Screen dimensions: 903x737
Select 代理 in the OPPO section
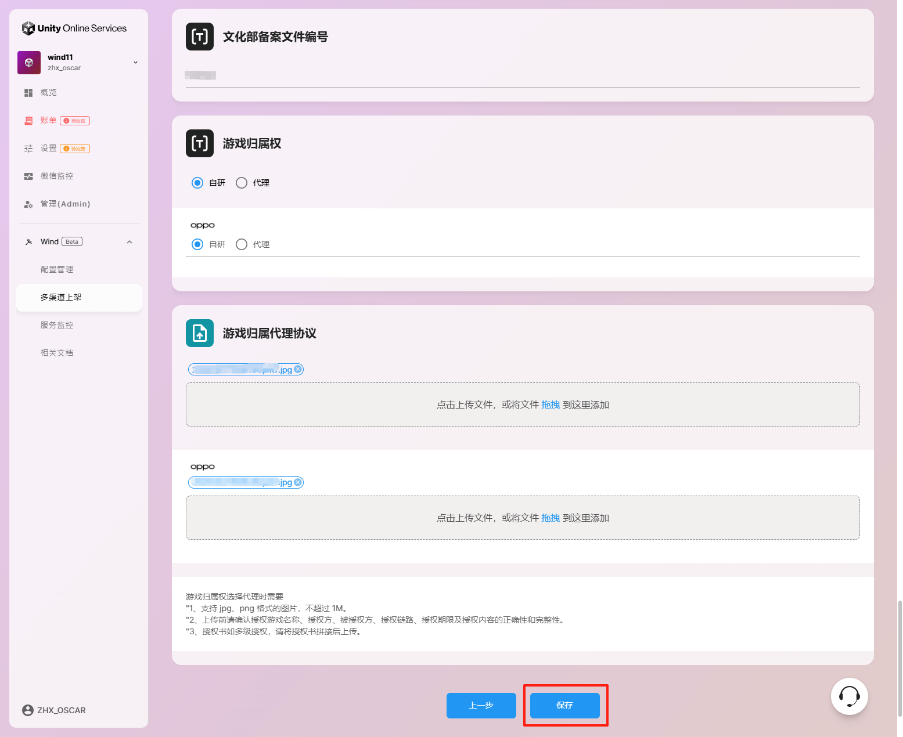click(242, 244)
